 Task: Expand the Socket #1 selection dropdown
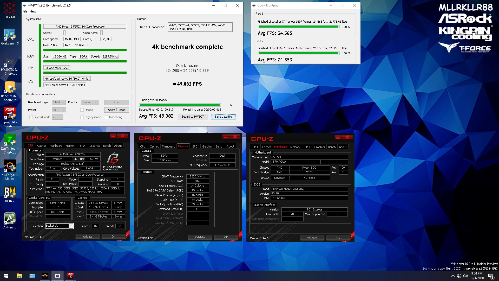(71, 226)
